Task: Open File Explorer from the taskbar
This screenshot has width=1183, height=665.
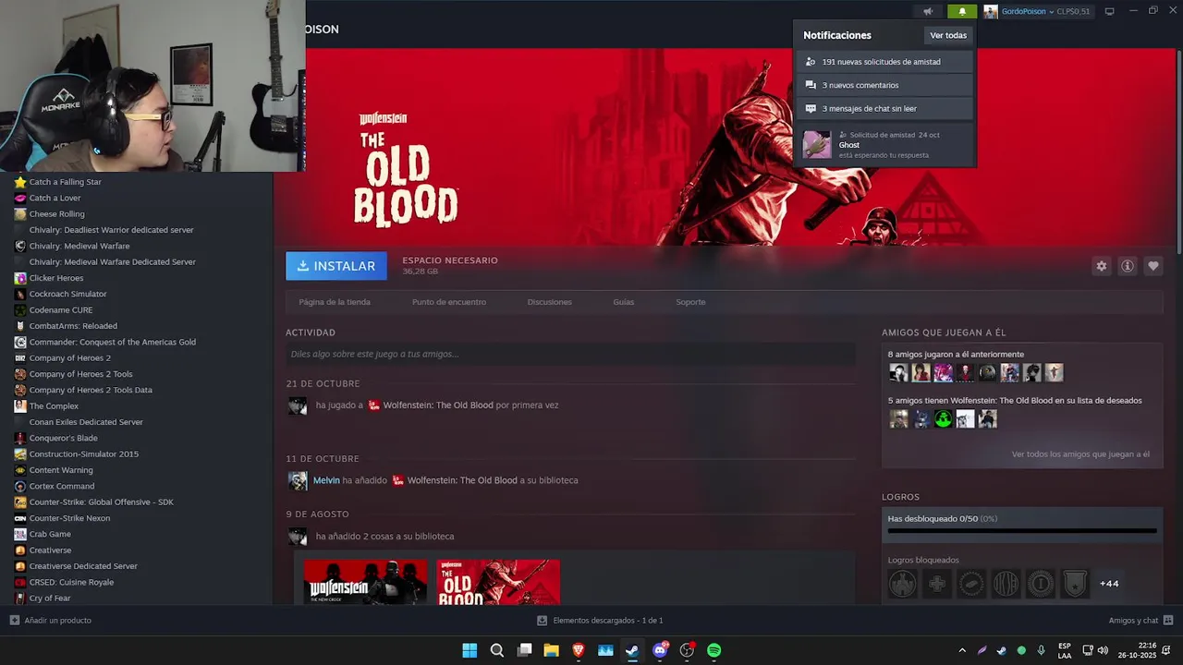Action: click(552, 650)
